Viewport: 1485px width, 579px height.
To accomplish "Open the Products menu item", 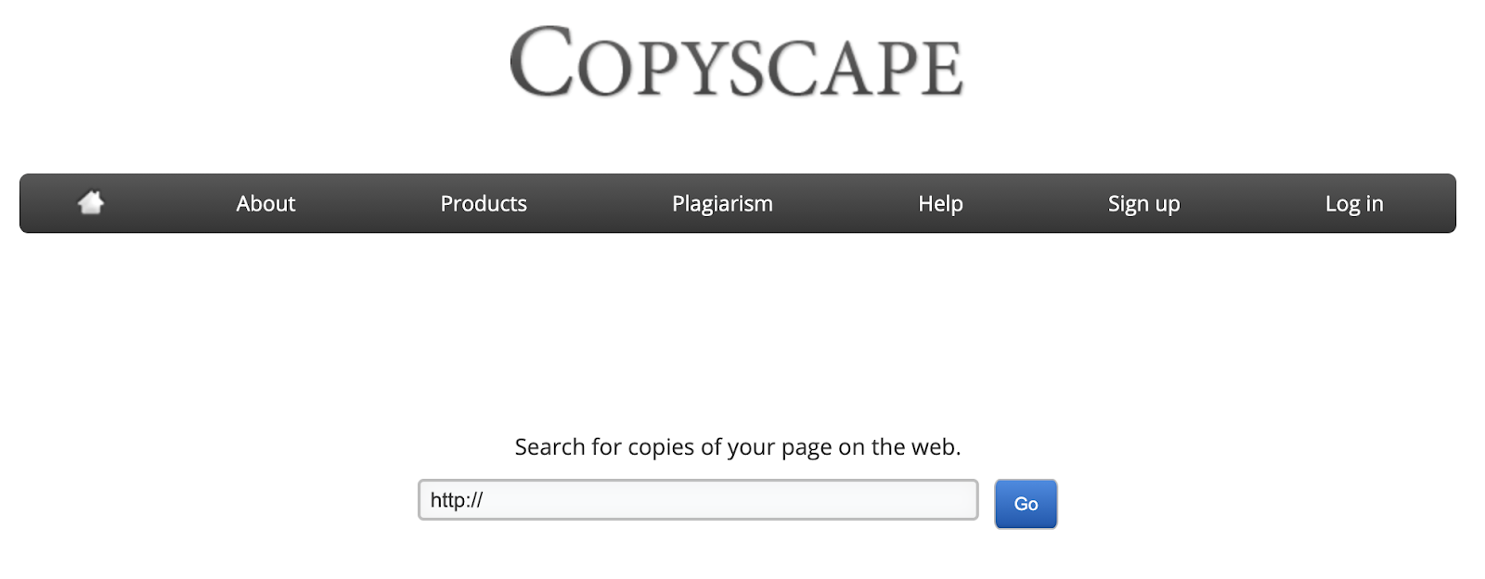I will 484,204.
